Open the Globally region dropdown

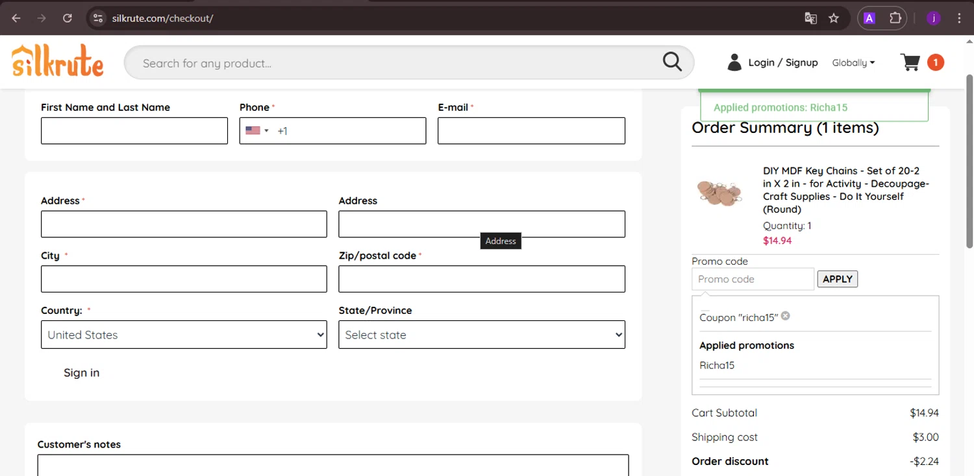pyautogui.click(x=853, y=63)
